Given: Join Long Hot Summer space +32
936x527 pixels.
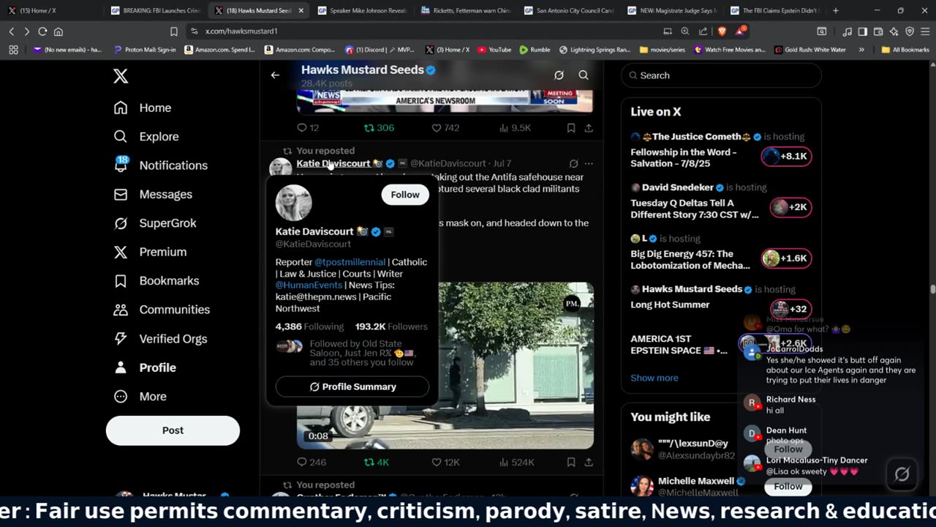Looking at the screenshot, I should [790, 309].
